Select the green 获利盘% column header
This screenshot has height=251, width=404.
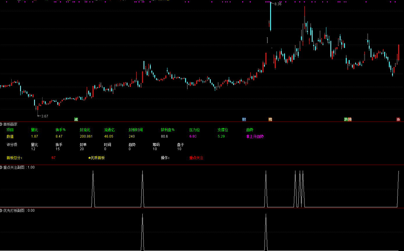168,130
